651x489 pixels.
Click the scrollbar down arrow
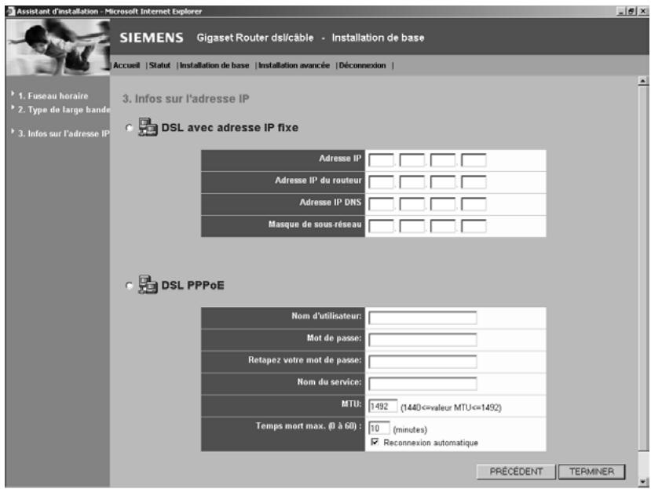point(643,481)
